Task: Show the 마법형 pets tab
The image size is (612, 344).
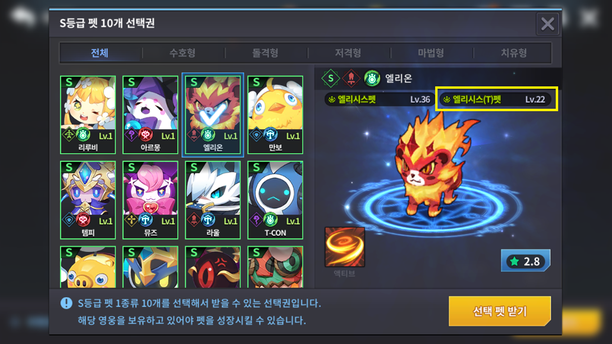Action: coord(431,53)
